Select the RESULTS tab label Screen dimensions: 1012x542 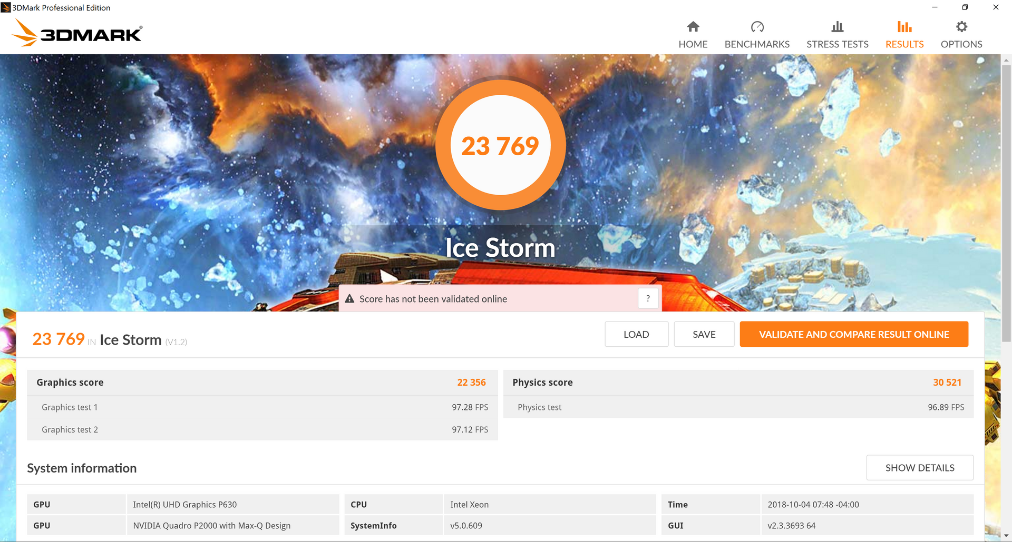904,44
